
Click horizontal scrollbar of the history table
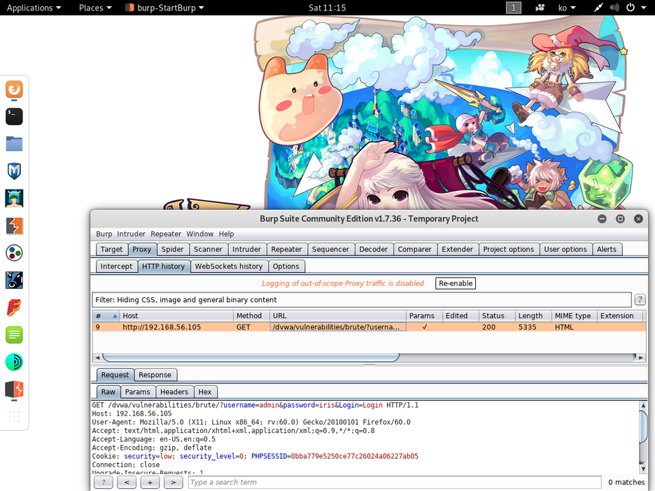(251, 357)
